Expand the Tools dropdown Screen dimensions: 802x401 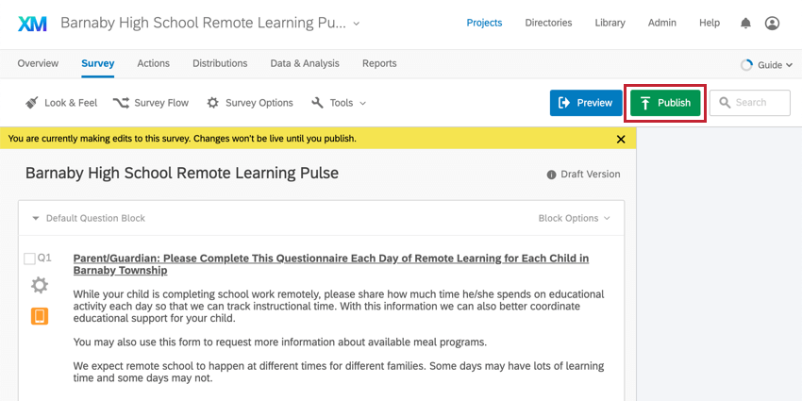pyautogui.click(x=339, y=103)
